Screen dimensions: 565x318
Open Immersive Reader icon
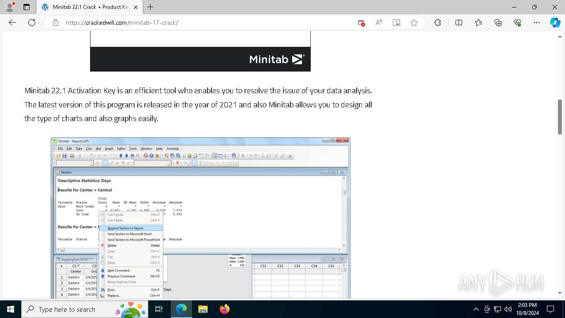click(x=396, y=23)
